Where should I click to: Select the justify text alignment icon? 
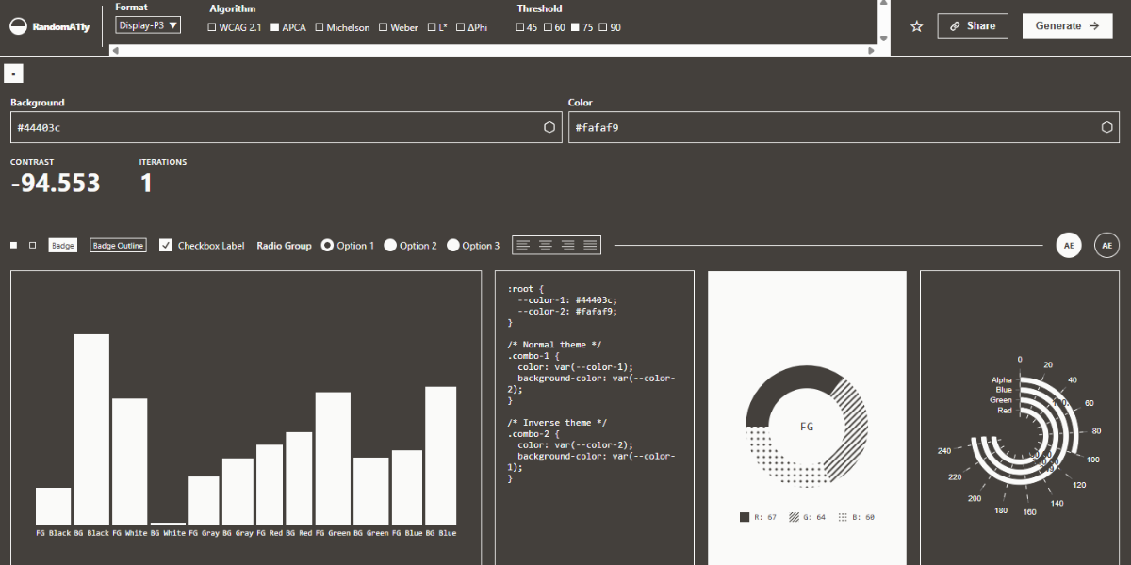590,245
